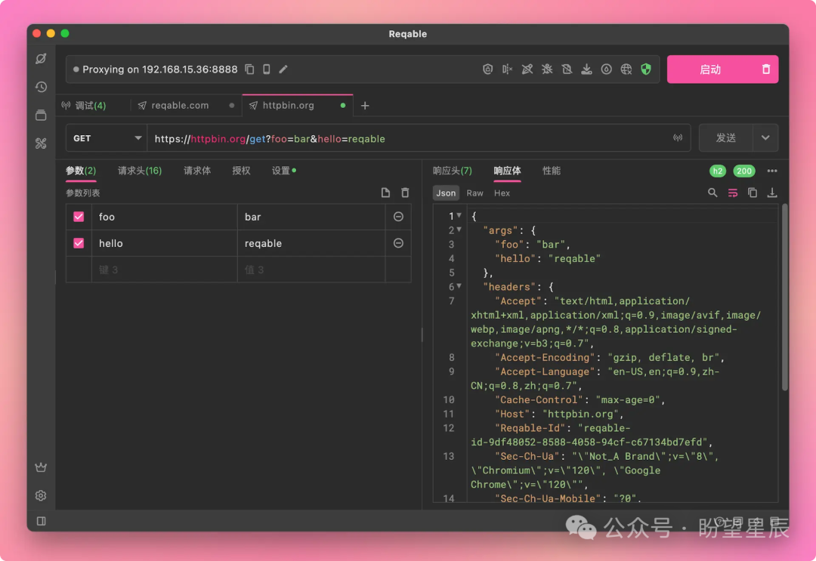The height and width of the screenshot is (561, 816).
Task: Toggle the sidebar panel layout icon
Action: 41,521
